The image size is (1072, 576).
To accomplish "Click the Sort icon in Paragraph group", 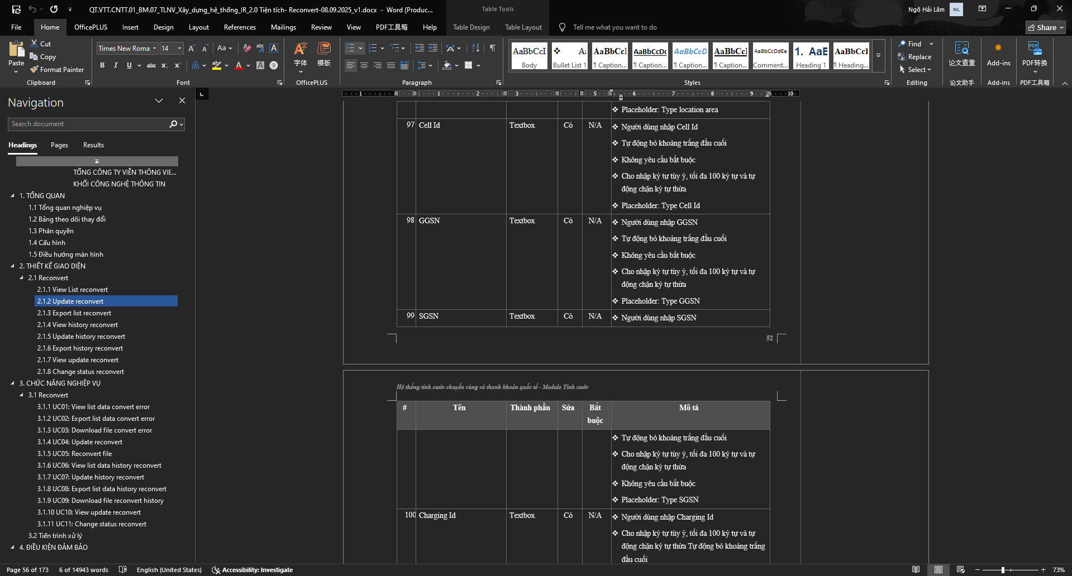I will pos(475,48).
